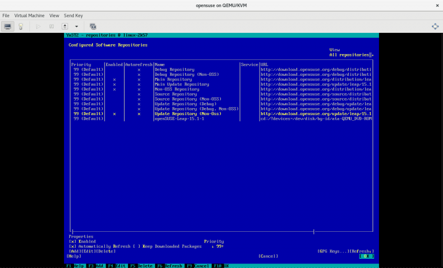Open the Send Key menu

tap(73, 16)
